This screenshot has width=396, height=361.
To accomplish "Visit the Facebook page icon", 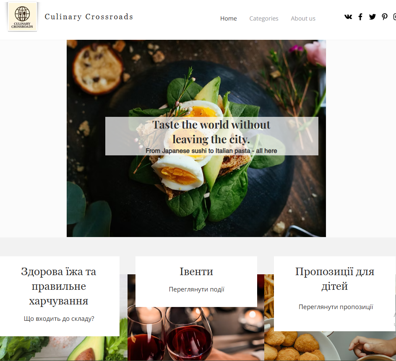I will coord(360,17).
